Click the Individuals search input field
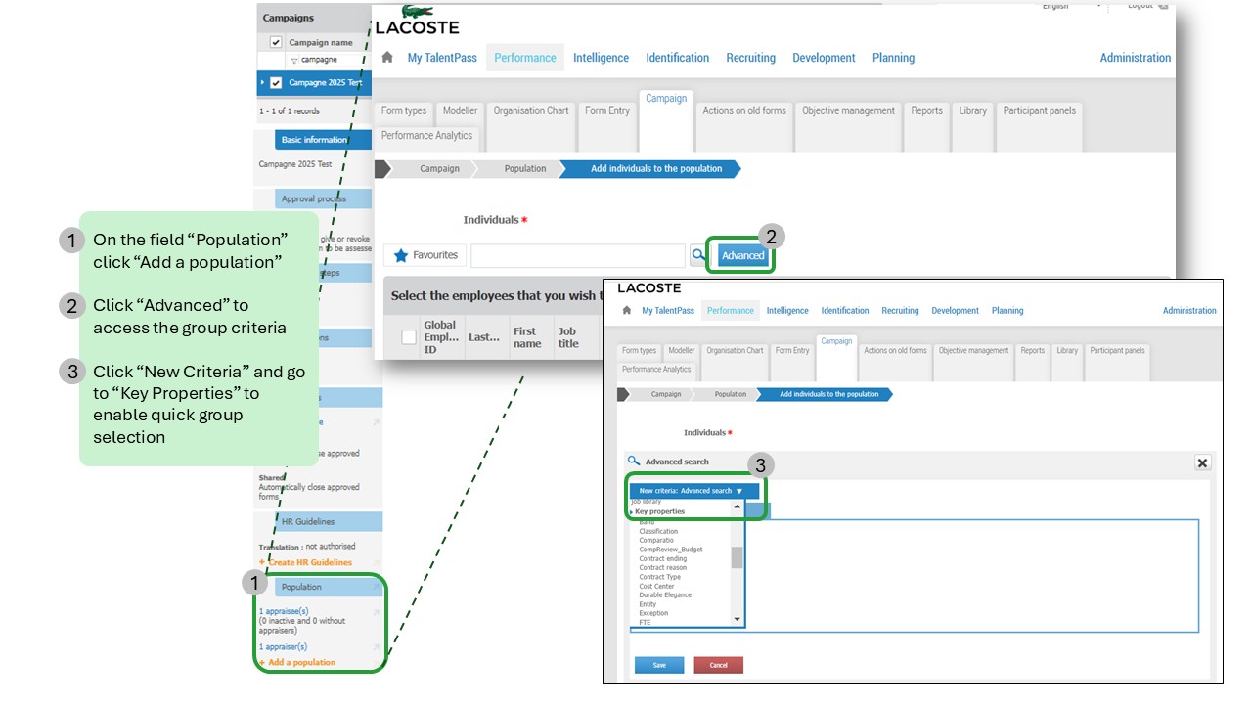 point(577,255)
